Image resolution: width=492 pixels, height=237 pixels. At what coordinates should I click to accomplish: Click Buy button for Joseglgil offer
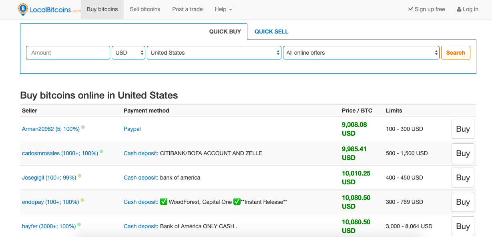[x=463, y=178]
